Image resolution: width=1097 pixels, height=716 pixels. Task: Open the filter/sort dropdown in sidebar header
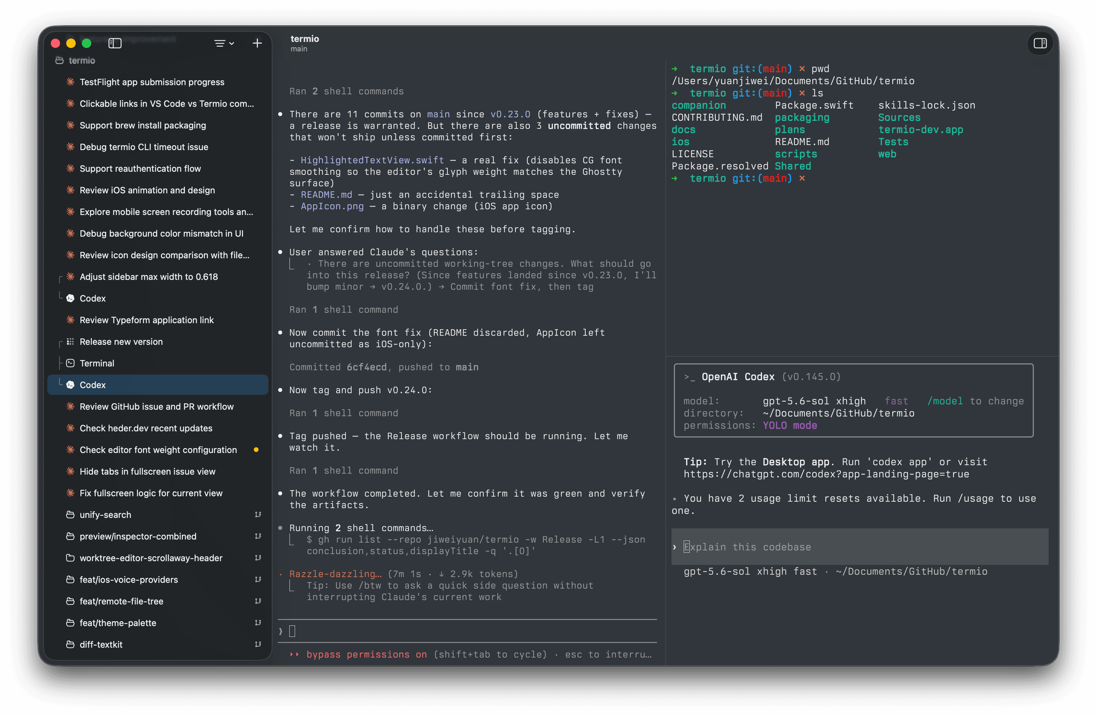click(224, 43)
